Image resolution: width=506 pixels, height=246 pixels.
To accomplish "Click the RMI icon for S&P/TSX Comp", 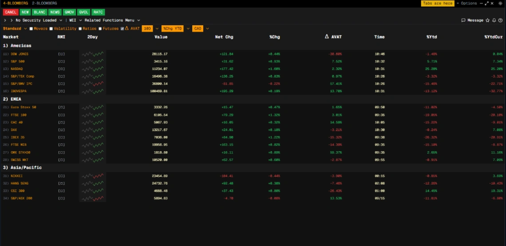I will pos(61,76).
